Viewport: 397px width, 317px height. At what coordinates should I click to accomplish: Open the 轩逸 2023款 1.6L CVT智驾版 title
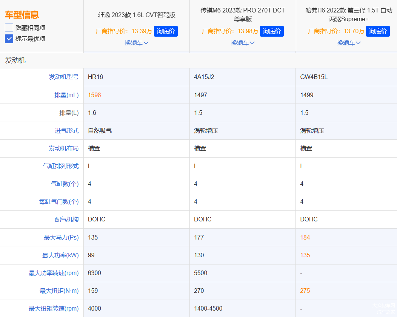click(x=137, y=15)
